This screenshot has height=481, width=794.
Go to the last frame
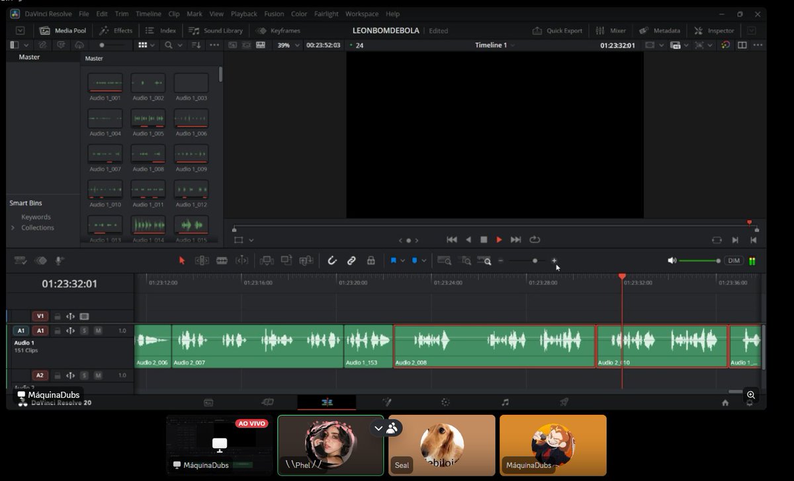click(x=516, y=240)
